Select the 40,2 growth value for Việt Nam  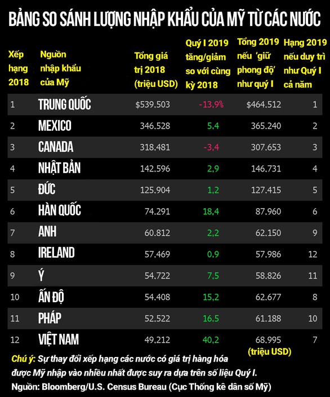pyautogui.click(x=211, y=340)
